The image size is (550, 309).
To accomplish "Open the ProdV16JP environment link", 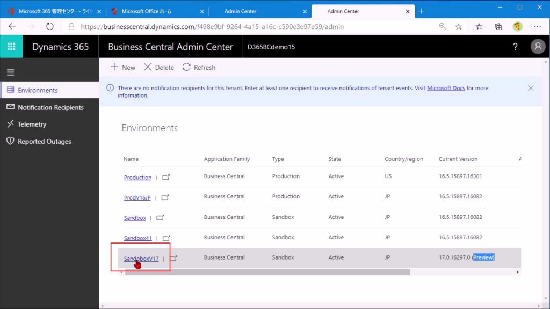I will tap(137, 197).
